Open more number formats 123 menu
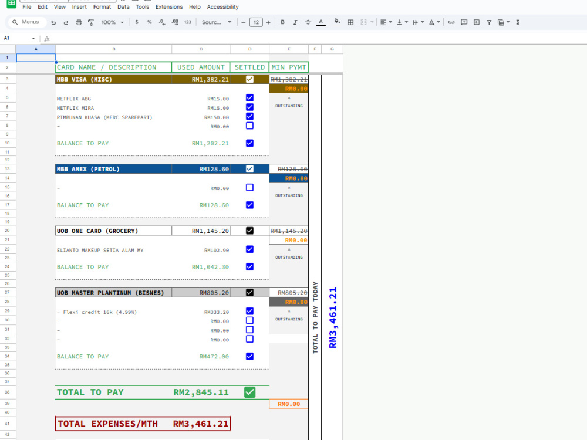Viewport: 587px width, 440px height. [188, 22]
